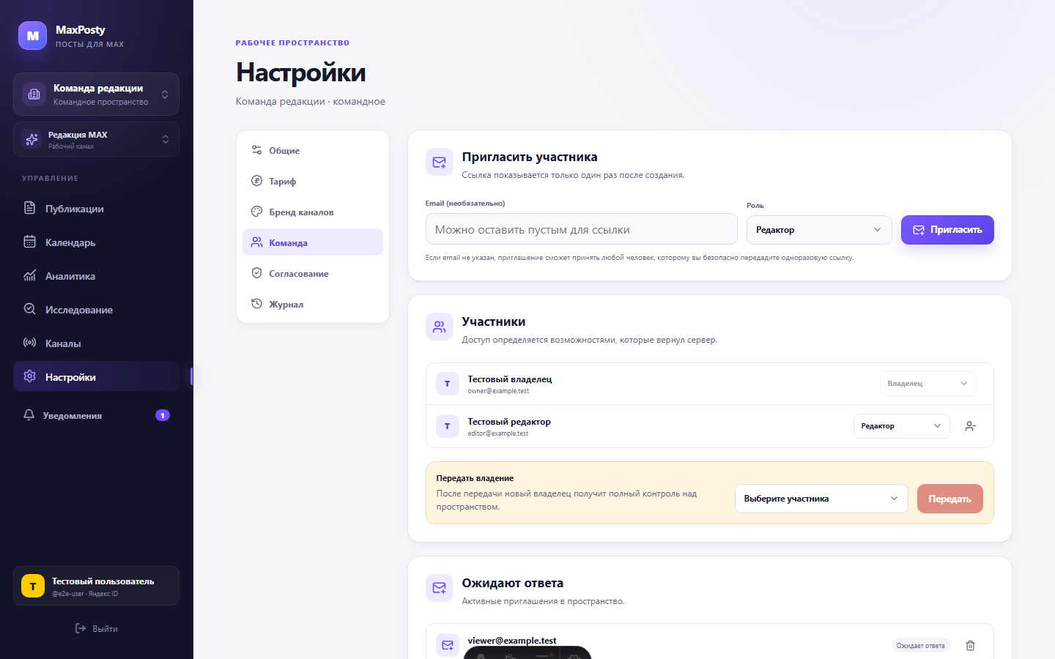Click the envelope icon of Ожидают ответа section
1055x659 pixels.
coord(440,588)
